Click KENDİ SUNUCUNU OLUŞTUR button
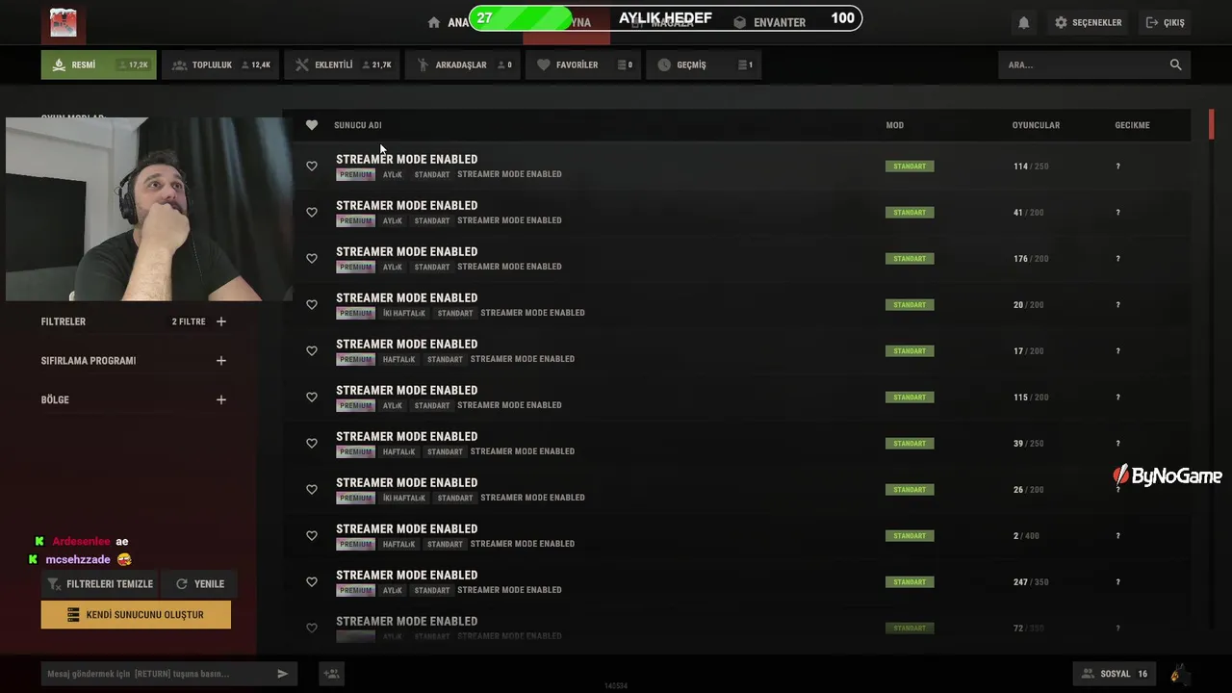The height and width of the screenshot is (693, 1232). (x=136, y=614)
